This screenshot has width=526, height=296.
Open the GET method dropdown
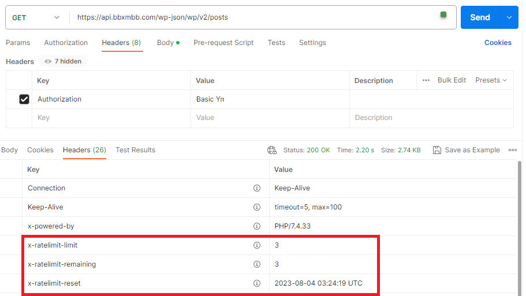tap(36, 17)
